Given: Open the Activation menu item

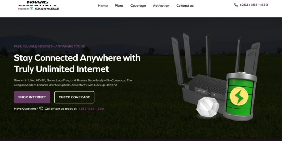Looking at the screenshot, I should pos(161,6).
